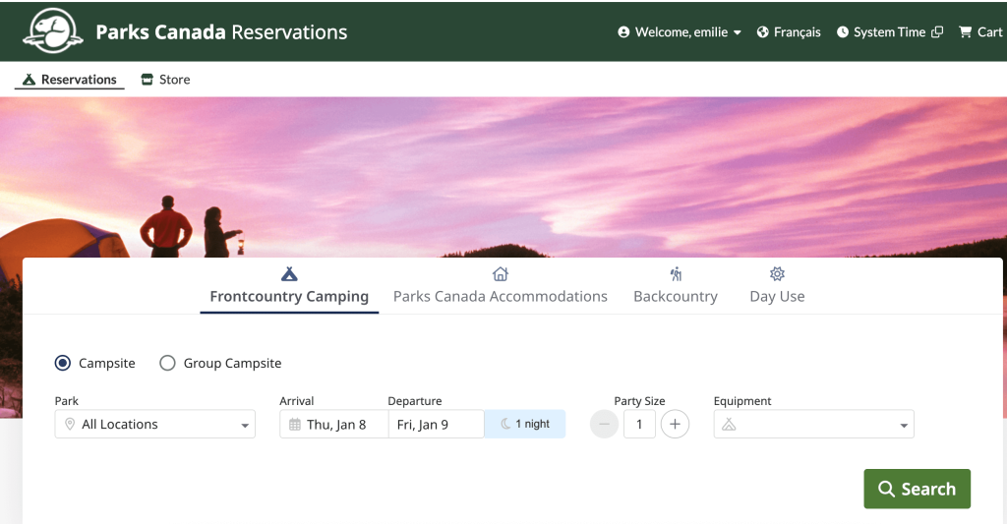The width and height of the screenshot is (1007, 524).
Task: Click the shopping cart icon
Action: coord(966,32)
